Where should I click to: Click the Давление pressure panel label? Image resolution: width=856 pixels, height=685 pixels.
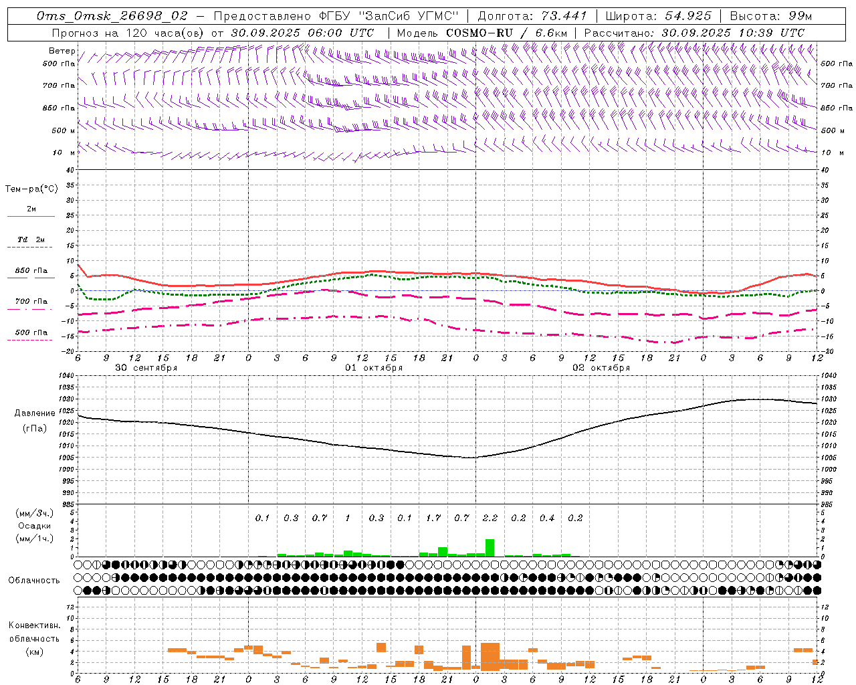pyautogui.click(x=35, y=413)
